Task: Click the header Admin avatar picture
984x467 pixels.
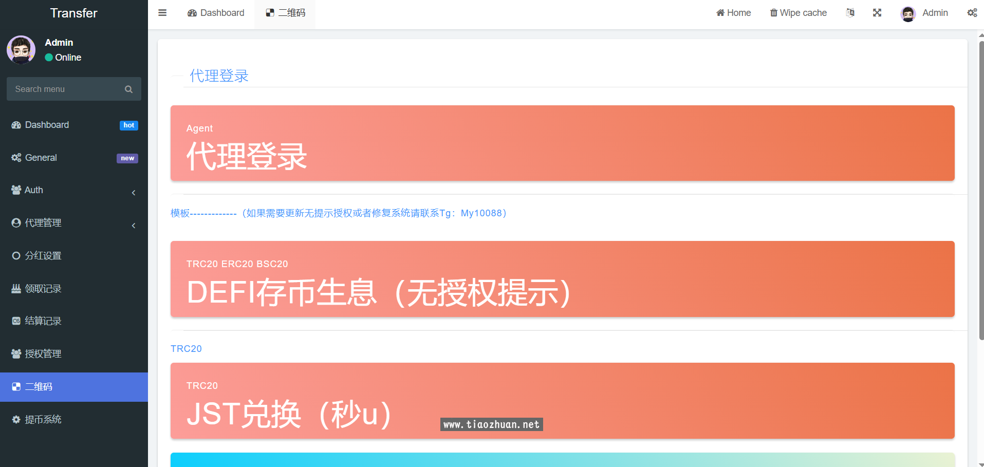Action: tap(908, 14)
